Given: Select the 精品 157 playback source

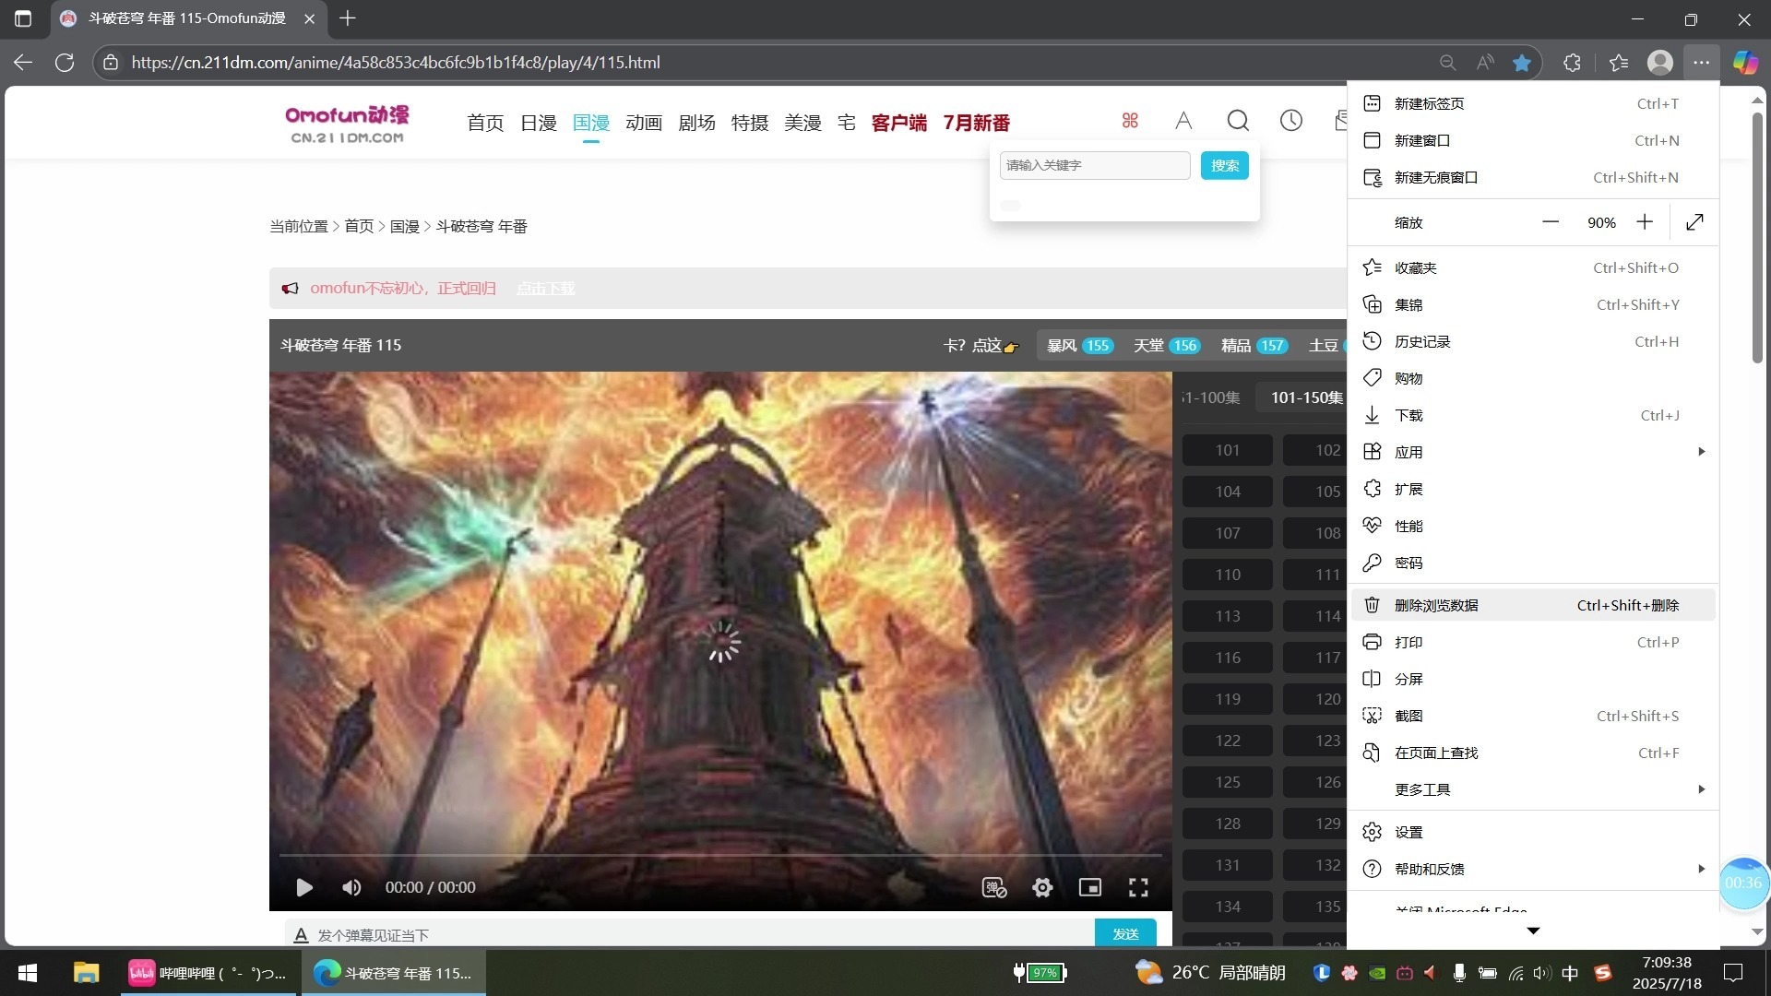Looking at the screenshot, I should [x=1254, y=346].
